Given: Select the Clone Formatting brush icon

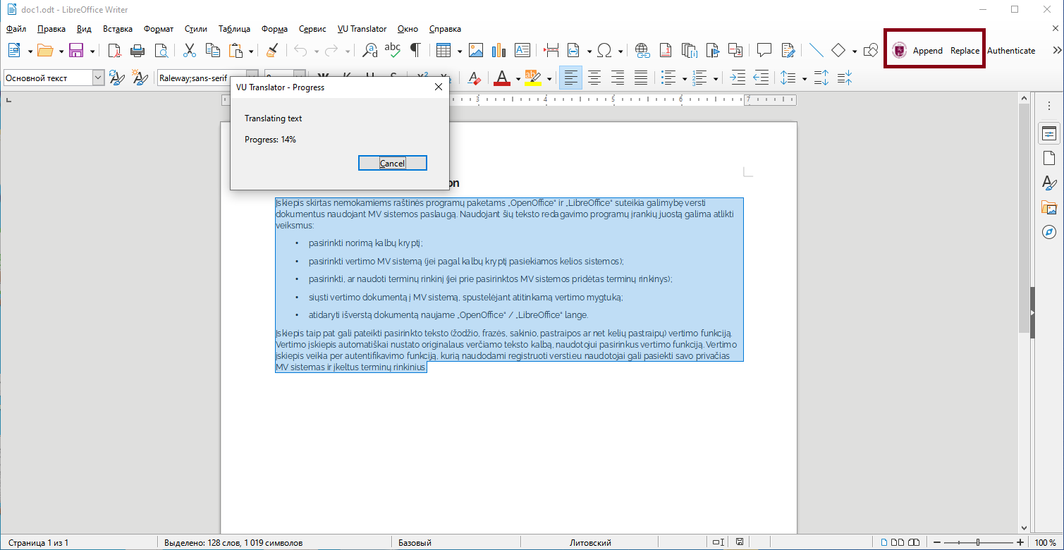Looking at the screenshot, I should [271, 51].
